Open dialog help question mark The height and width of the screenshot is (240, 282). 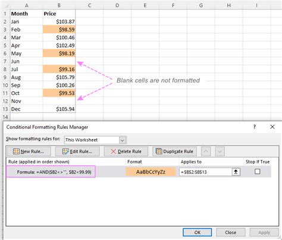255,127
